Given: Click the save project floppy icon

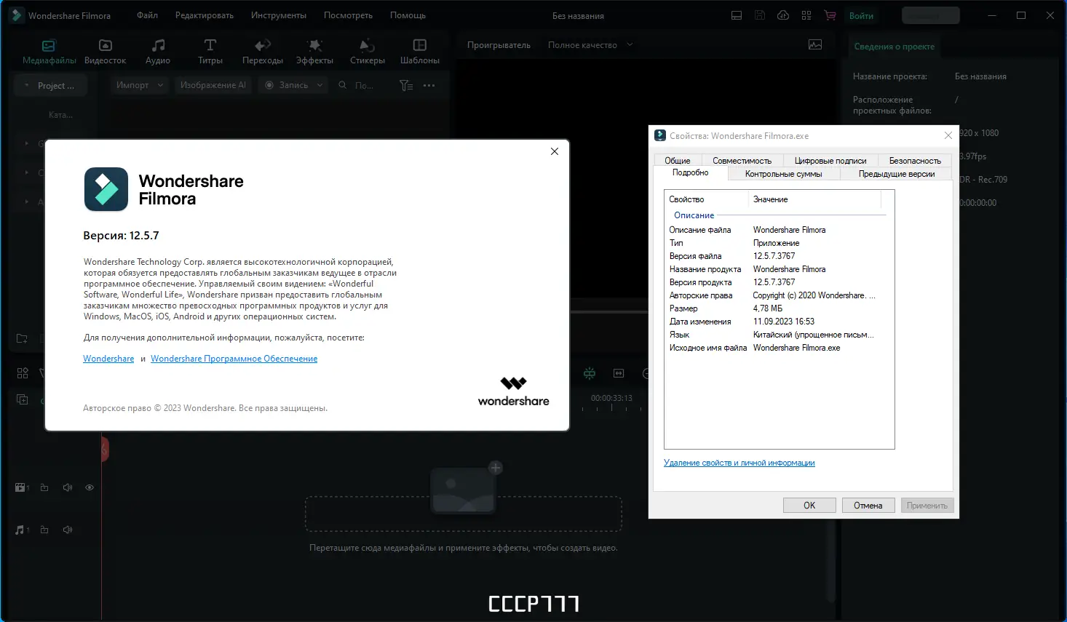Looking at the screenshot, I should click(760, 15).
